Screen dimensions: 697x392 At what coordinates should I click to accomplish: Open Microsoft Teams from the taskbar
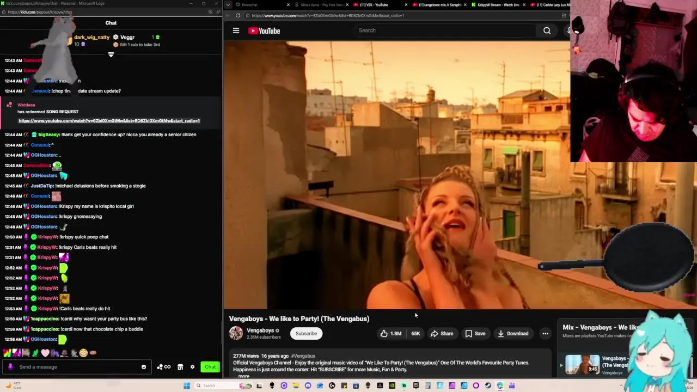pos(512,385)
